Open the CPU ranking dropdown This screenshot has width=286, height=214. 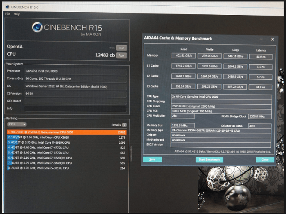pyautogui.click(x=17, y=124)
